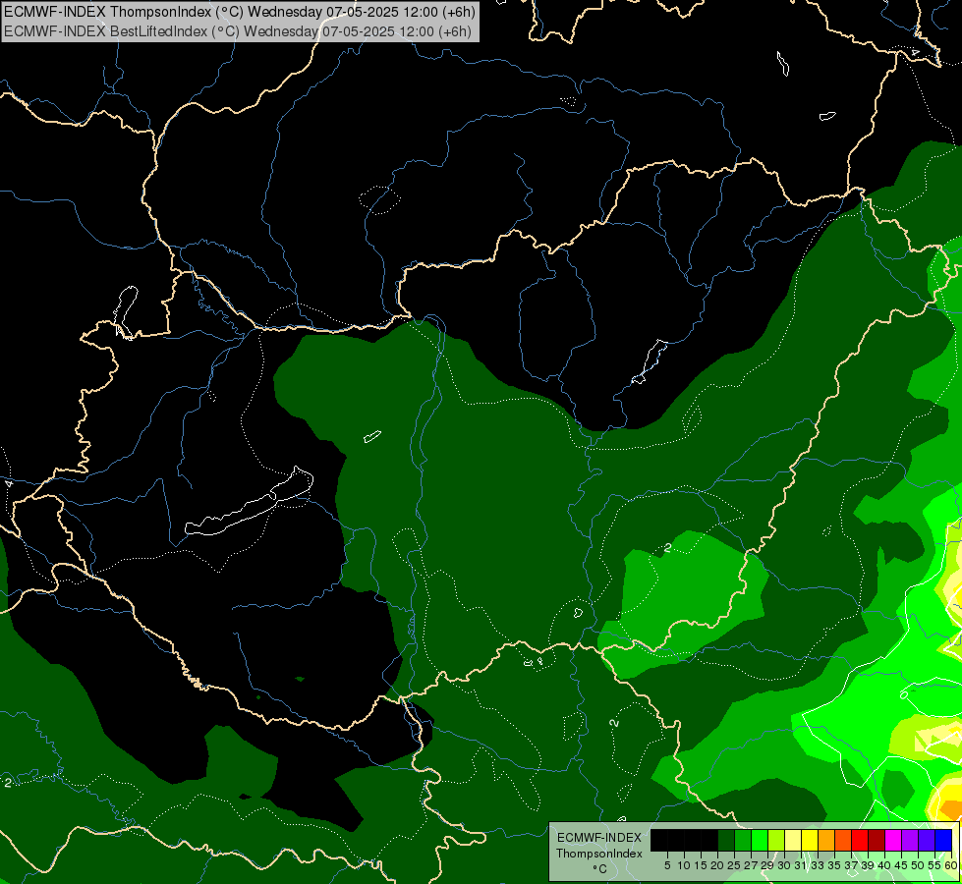Click the legend tick value "33"

tap(818, 865)
